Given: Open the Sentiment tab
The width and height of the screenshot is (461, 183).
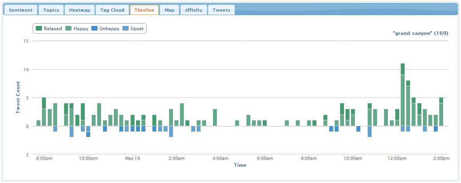Looking at the screenshot, I should [x=21, y=10].
